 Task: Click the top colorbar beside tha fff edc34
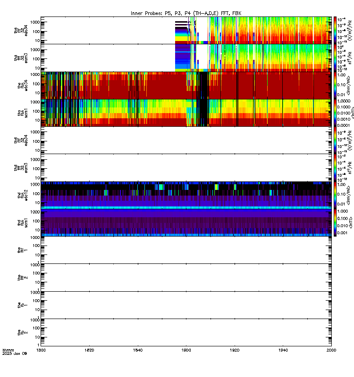coord(335,30)
